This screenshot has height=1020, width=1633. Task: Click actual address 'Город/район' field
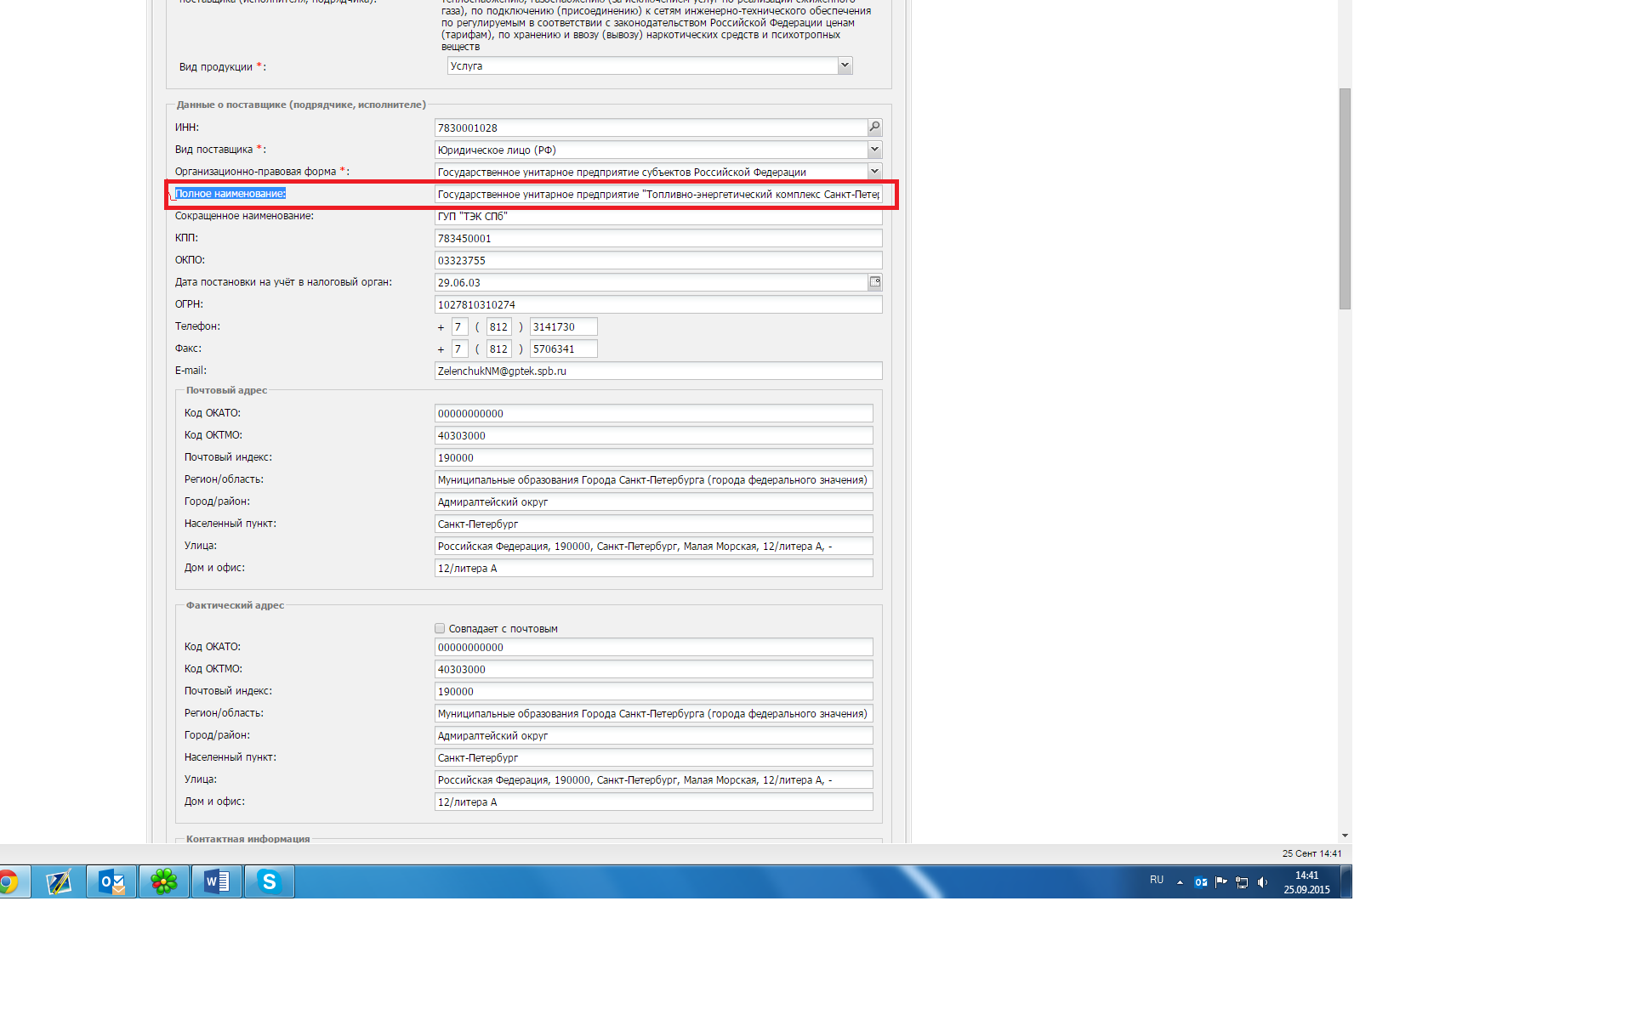point(654,735)
